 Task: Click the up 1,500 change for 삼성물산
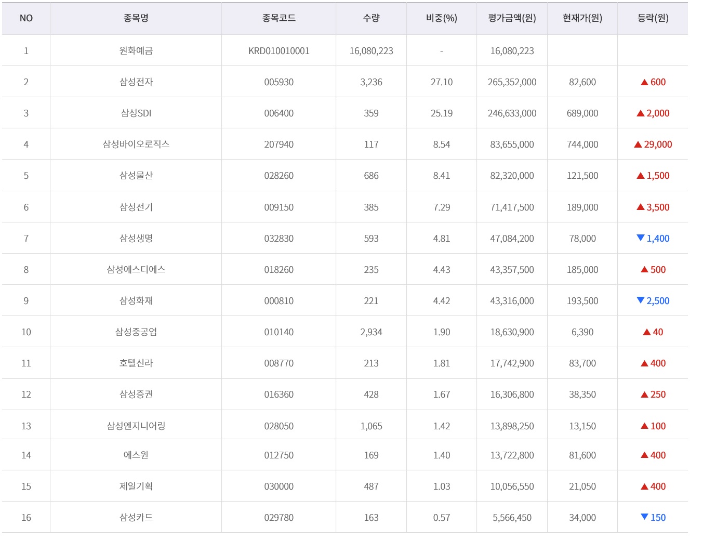tap(653, 176)
